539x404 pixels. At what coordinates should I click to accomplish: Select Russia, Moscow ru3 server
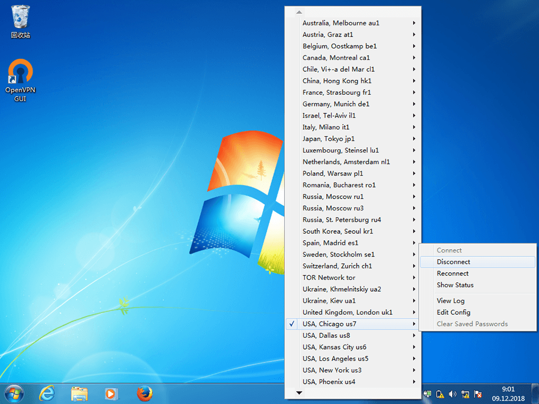pos(353,208)
